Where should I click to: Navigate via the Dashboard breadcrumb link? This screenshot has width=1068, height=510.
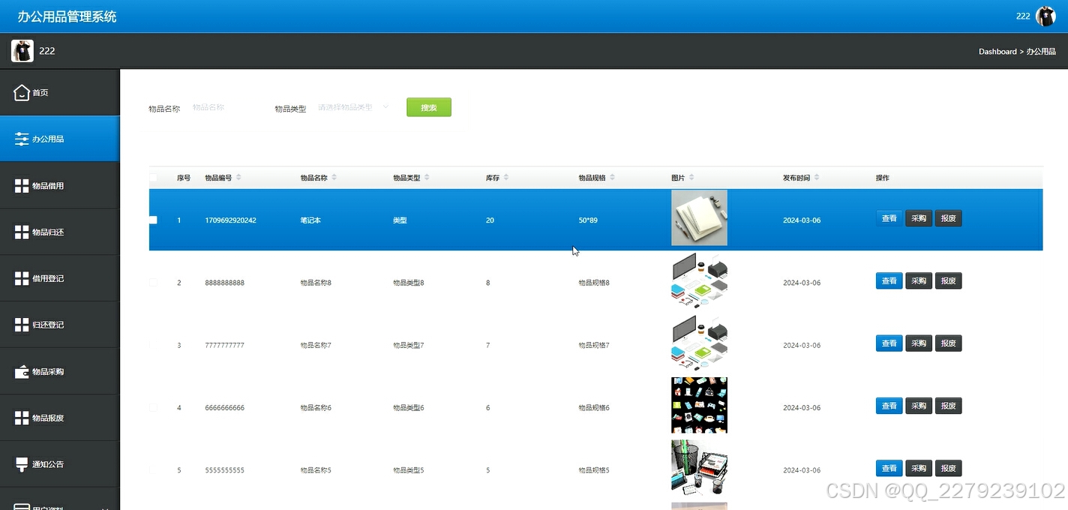[x=997, y=51]
